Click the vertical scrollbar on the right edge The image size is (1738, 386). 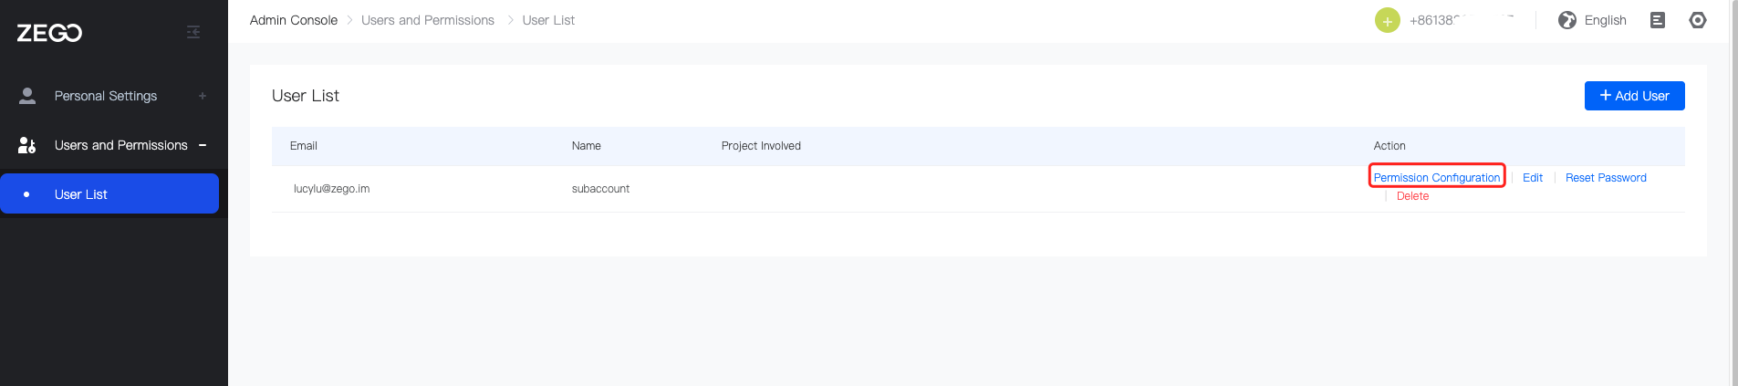(x=1733, y=183)
